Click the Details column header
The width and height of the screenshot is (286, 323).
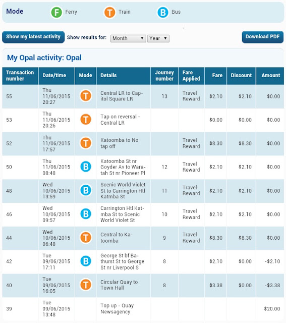(124, 76)
